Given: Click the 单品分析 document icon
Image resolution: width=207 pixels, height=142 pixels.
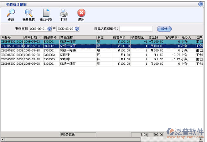Looking at the screenshot, I should coord(46,14).
